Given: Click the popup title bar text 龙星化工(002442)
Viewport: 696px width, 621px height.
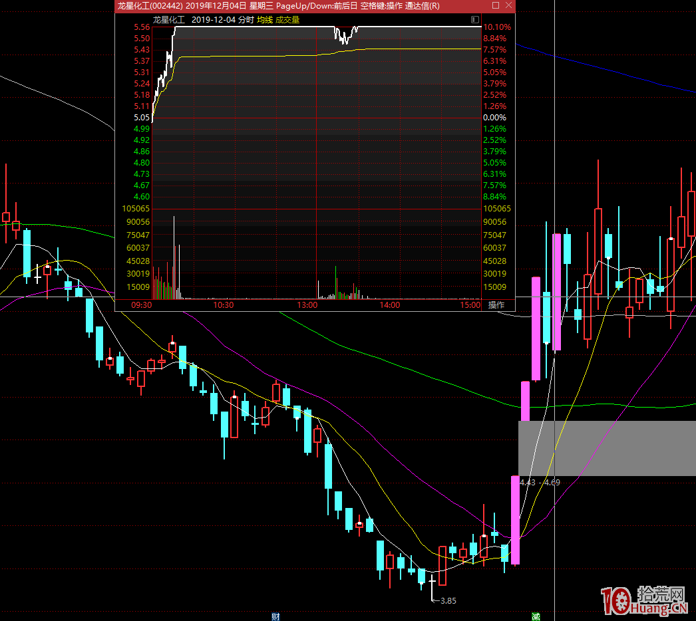Looking at the screenshot, I should (150, 6).
